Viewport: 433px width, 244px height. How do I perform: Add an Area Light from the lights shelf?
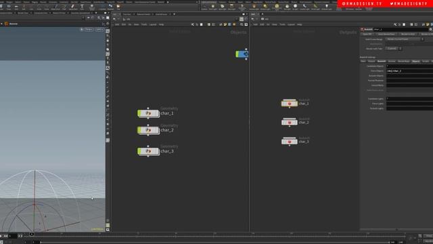[x=231, y=7]
